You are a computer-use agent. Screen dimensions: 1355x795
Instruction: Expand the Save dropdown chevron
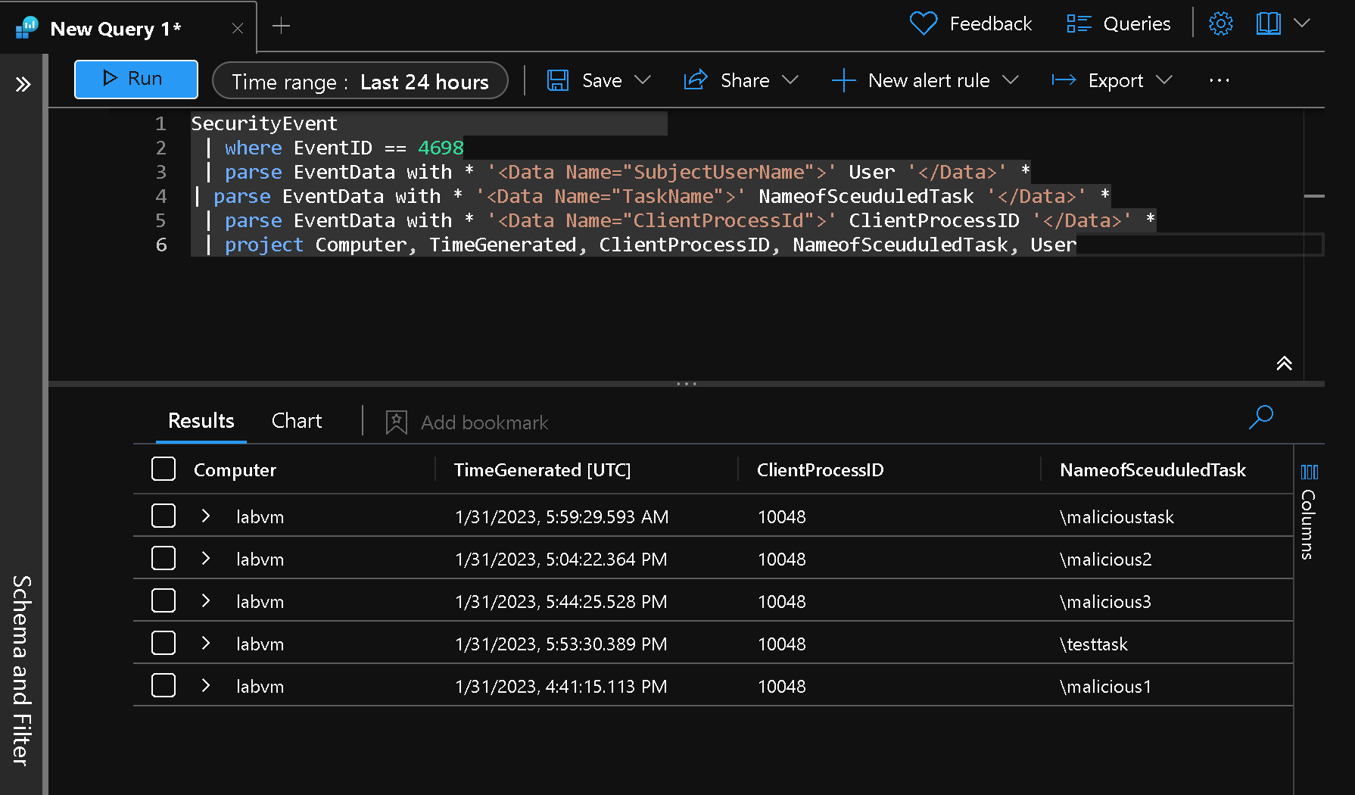643,80
